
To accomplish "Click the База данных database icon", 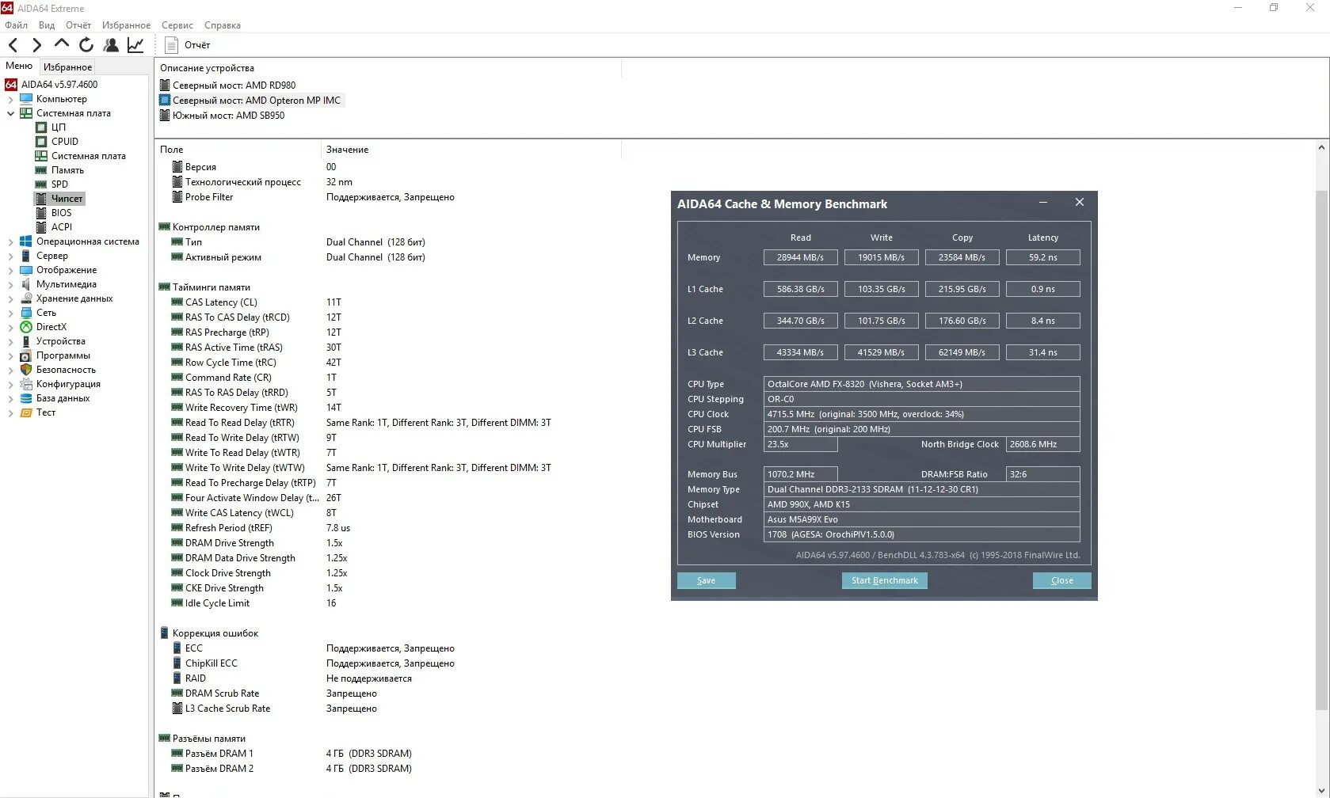I will [x=26, y=398].
